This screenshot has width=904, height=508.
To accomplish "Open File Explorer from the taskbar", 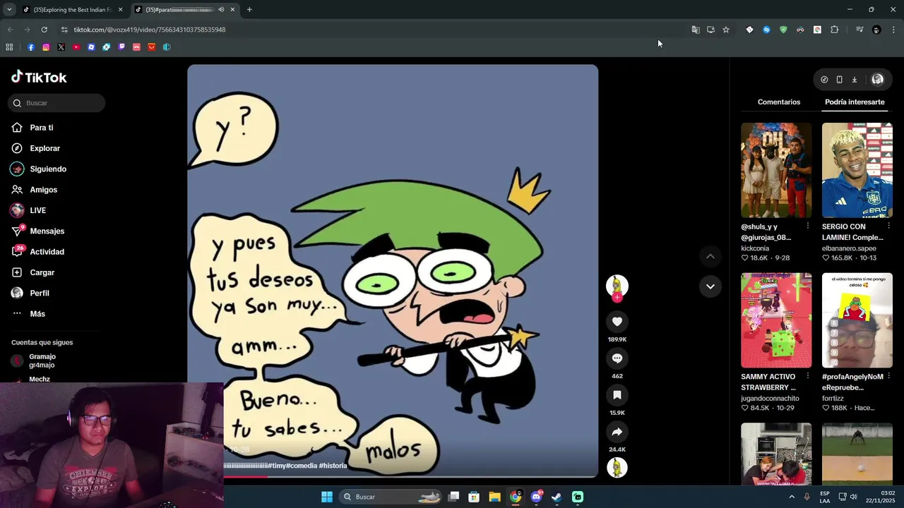I will [494, 497].
